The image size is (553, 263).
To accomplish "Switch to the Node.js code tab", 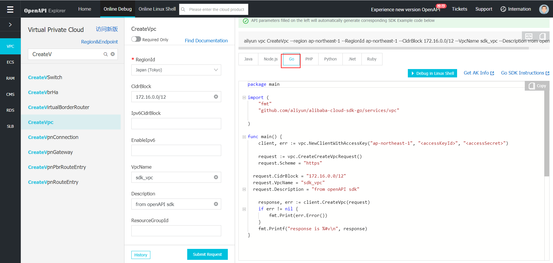I will point(271,59).
